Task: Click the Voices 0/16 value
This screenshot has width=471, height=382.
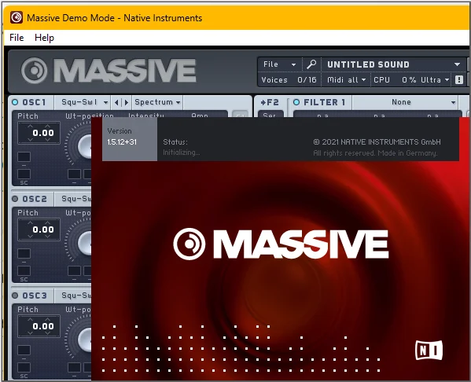Action: point(307,80)
